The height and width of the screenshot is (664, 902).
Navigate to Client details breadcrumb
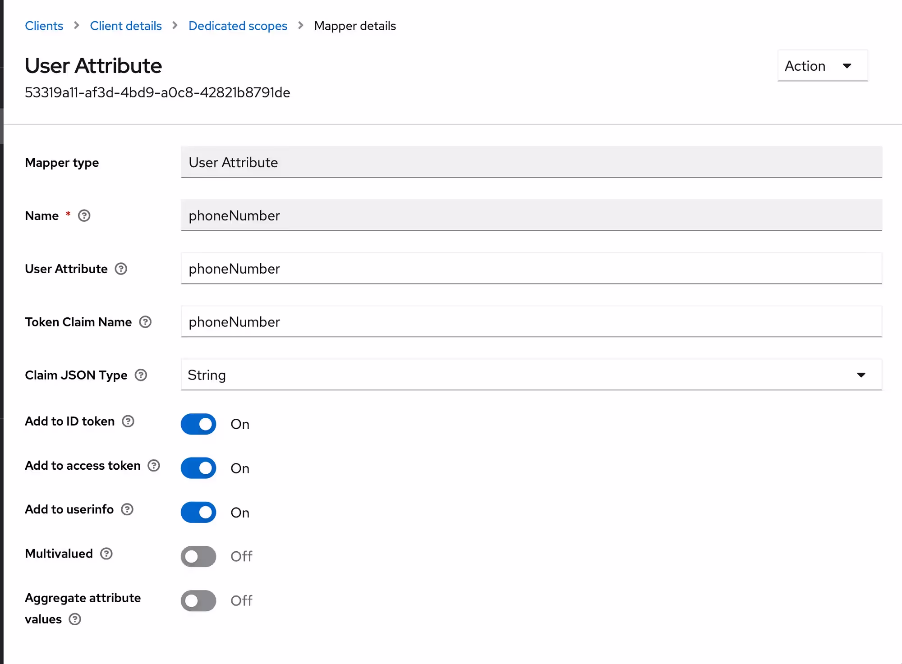(x=126, y=26)
